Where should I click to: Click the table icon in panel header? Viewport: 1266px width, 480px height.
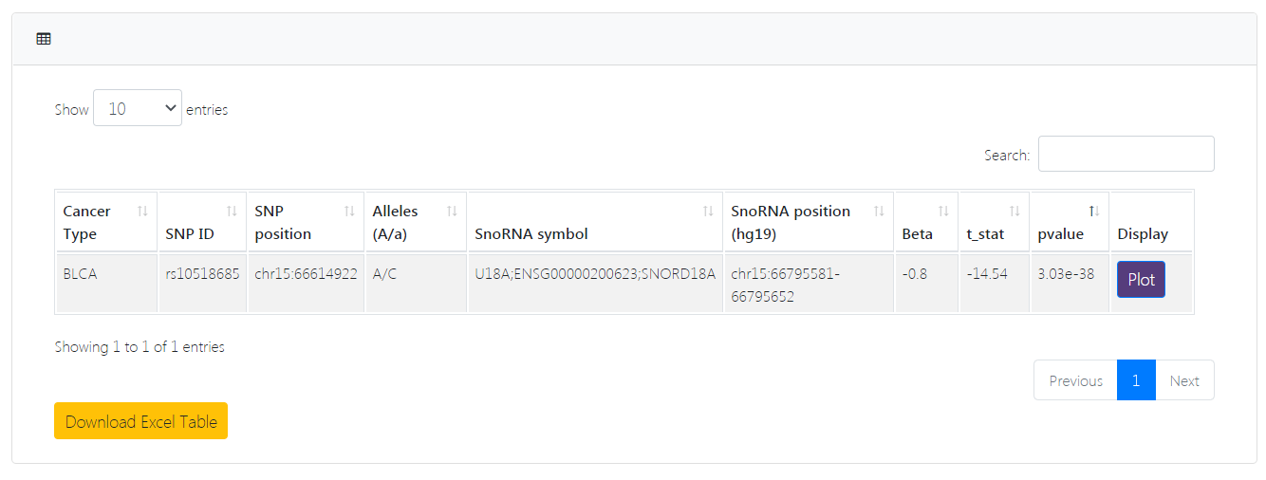pos(44,39)
